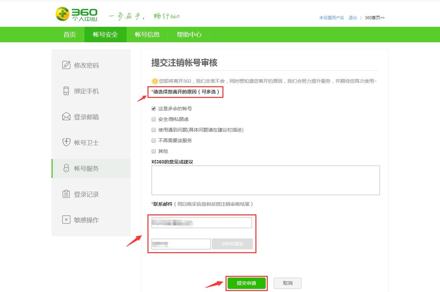Uncheck 这是多余的帐号
This screenshot has height=292, width=440.
click(x=153, y=108)
